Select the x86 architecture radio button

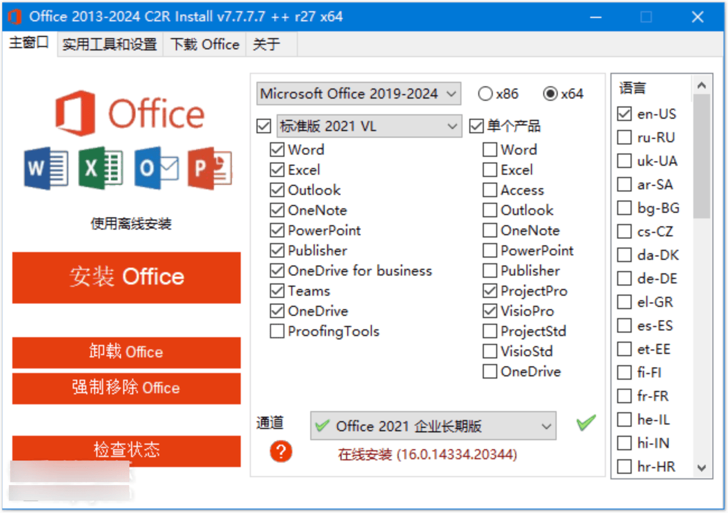coord(485,94)
